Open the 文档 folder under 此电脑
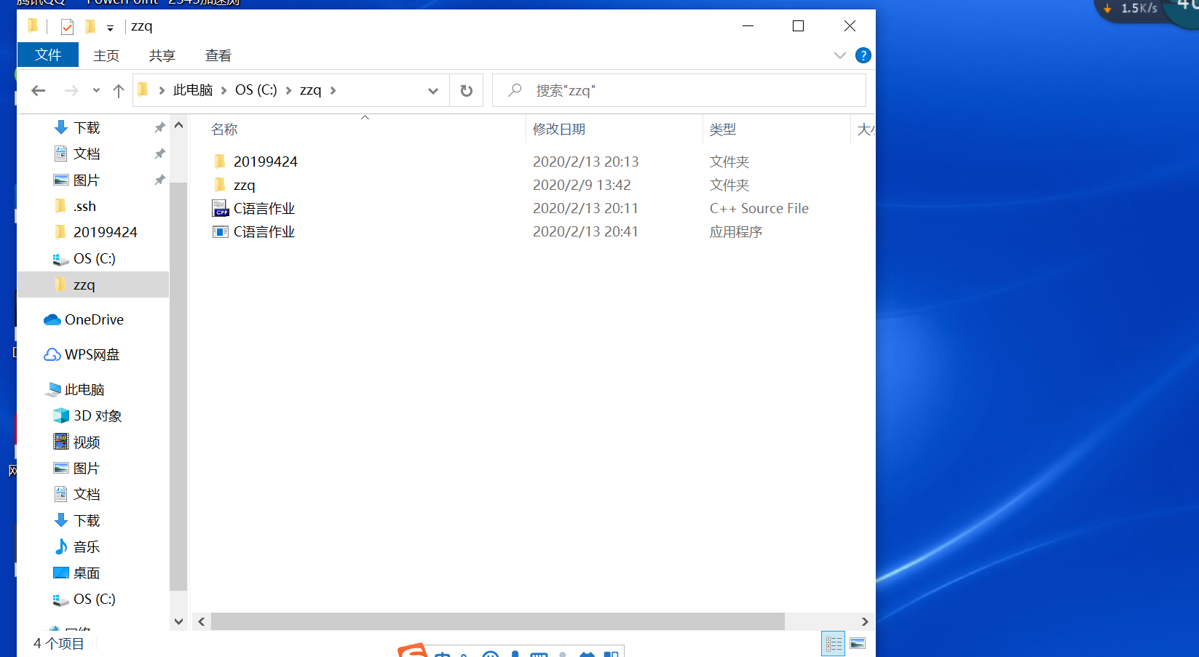This screenshot has height=657, width=1199. tap(87, 495)
